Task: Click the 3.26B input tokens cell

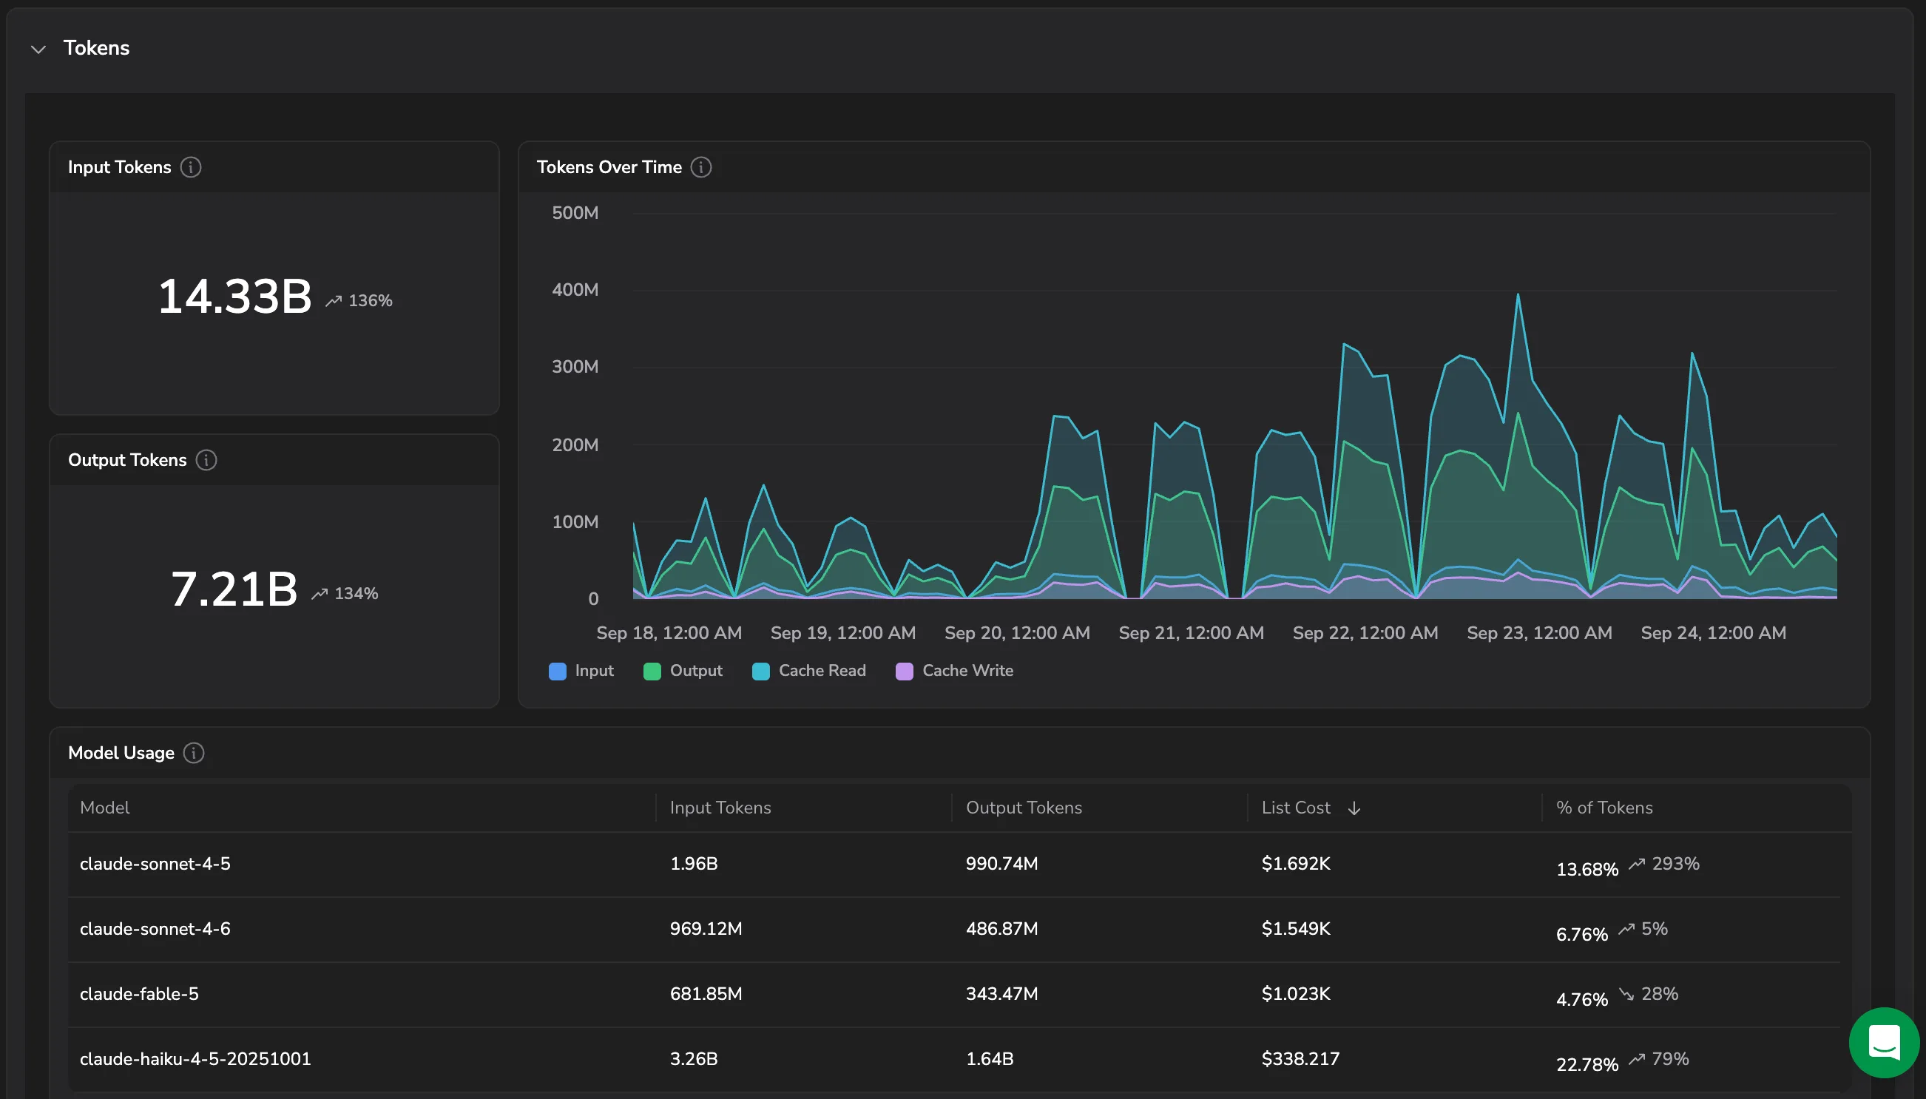Action: (x=694, y=1059)
